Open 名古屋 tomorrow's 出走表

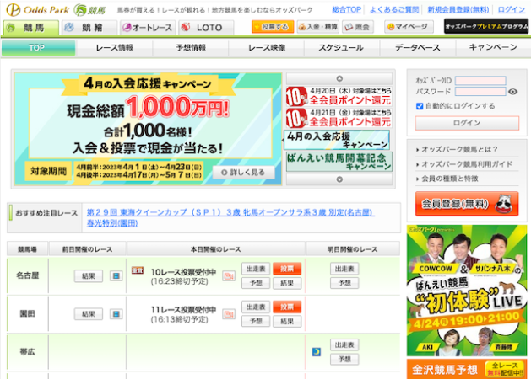point(344,269)
